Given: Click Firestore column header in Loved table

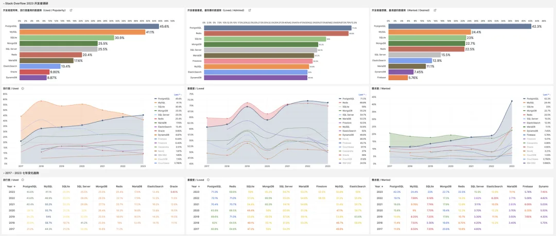Looking at the screenshot, I should (x=321, y=186).
